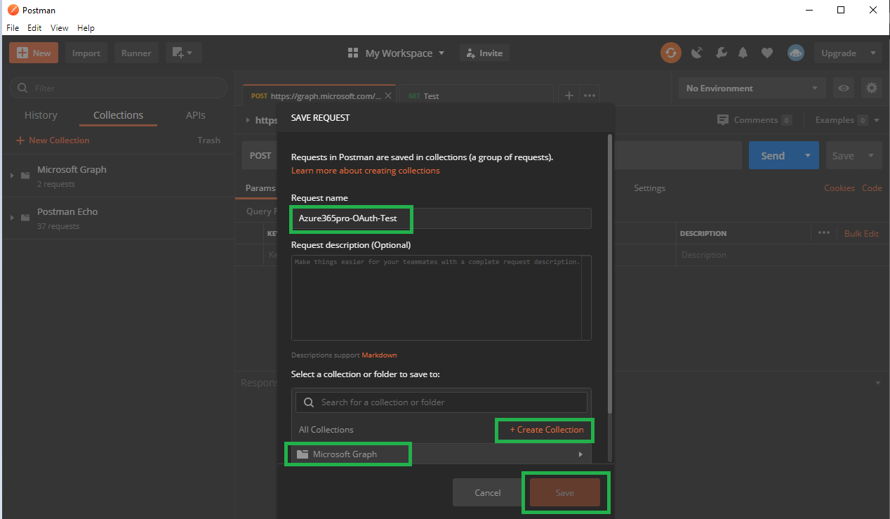Open a new tab with plus icon

tap(569, 96)
